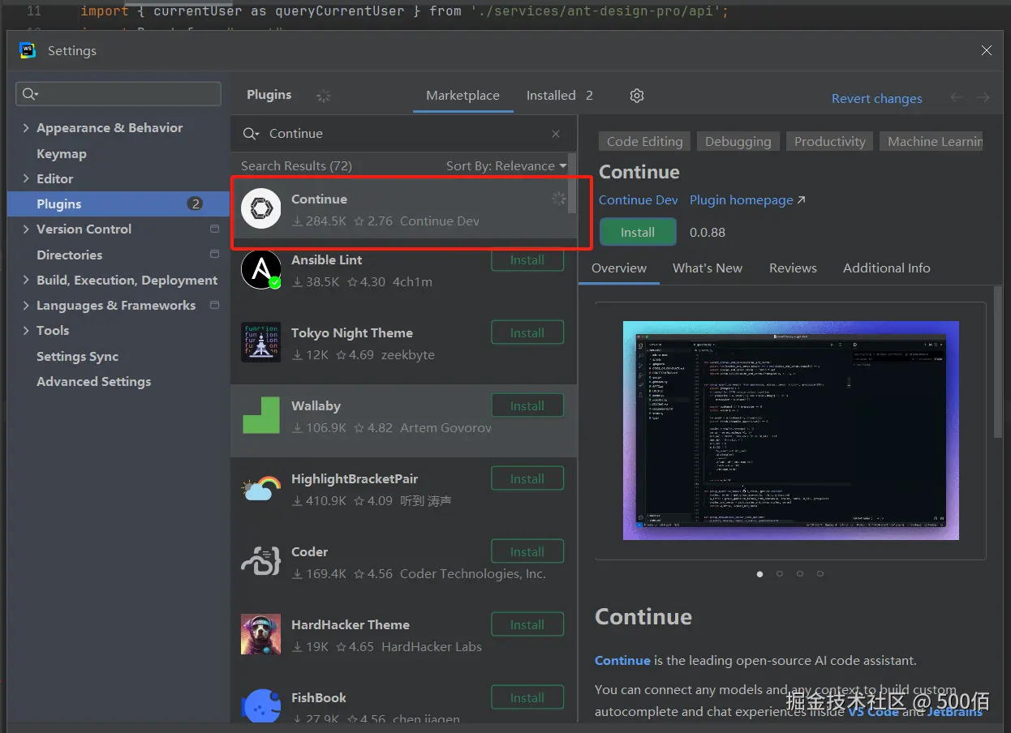Select Directories in settings tree
The height and width of the screenshot is (733, 1011).
[x=70, y=255]
